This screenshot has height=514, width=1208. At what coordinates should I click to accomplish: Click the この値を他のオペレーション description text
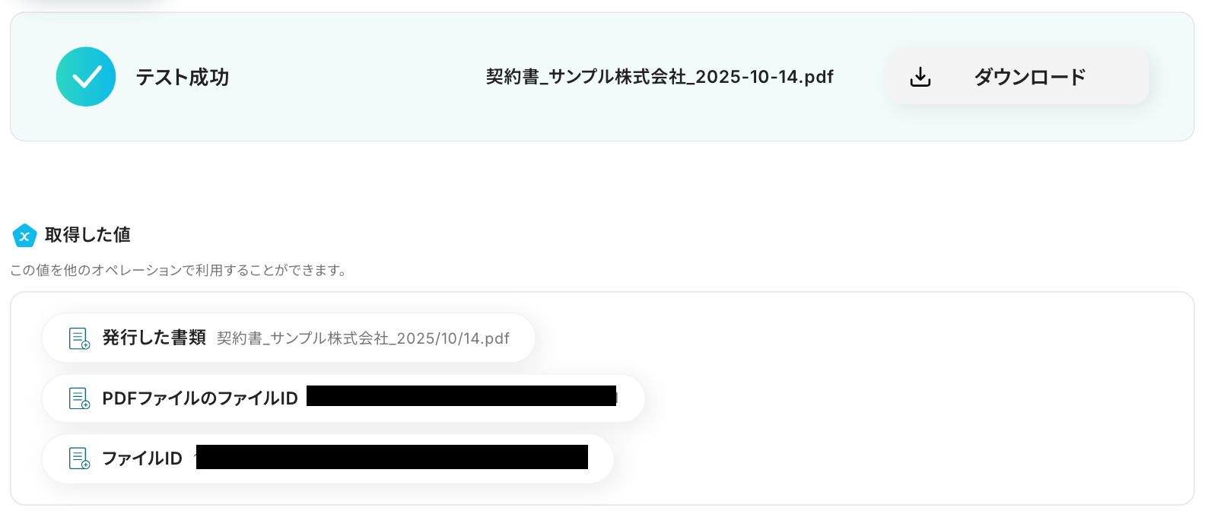coord(180,270)
